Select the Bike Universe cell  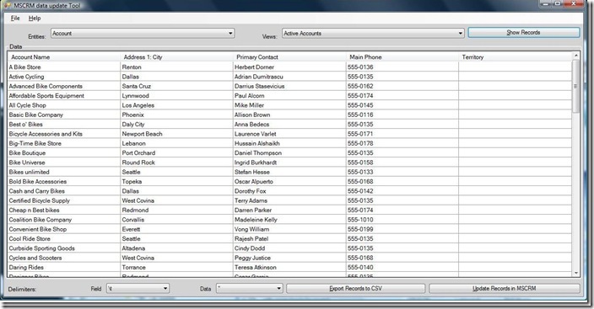point(63,162)
